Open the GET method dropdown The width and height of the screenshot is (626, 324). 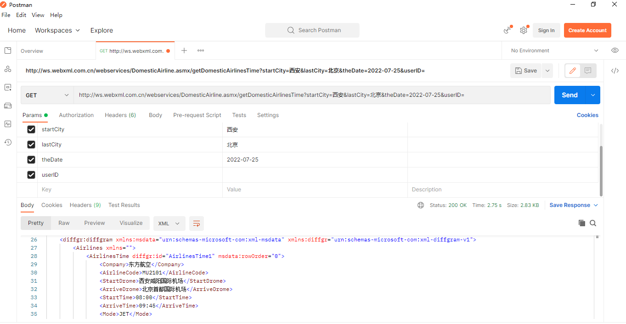(x=47, y=95)
